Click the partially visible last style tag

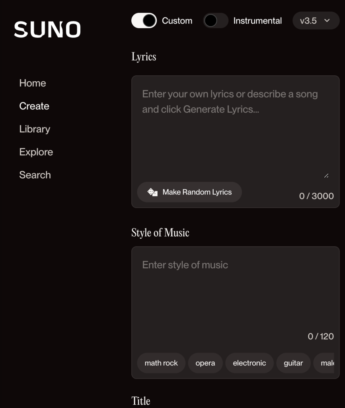pos(326,363)
